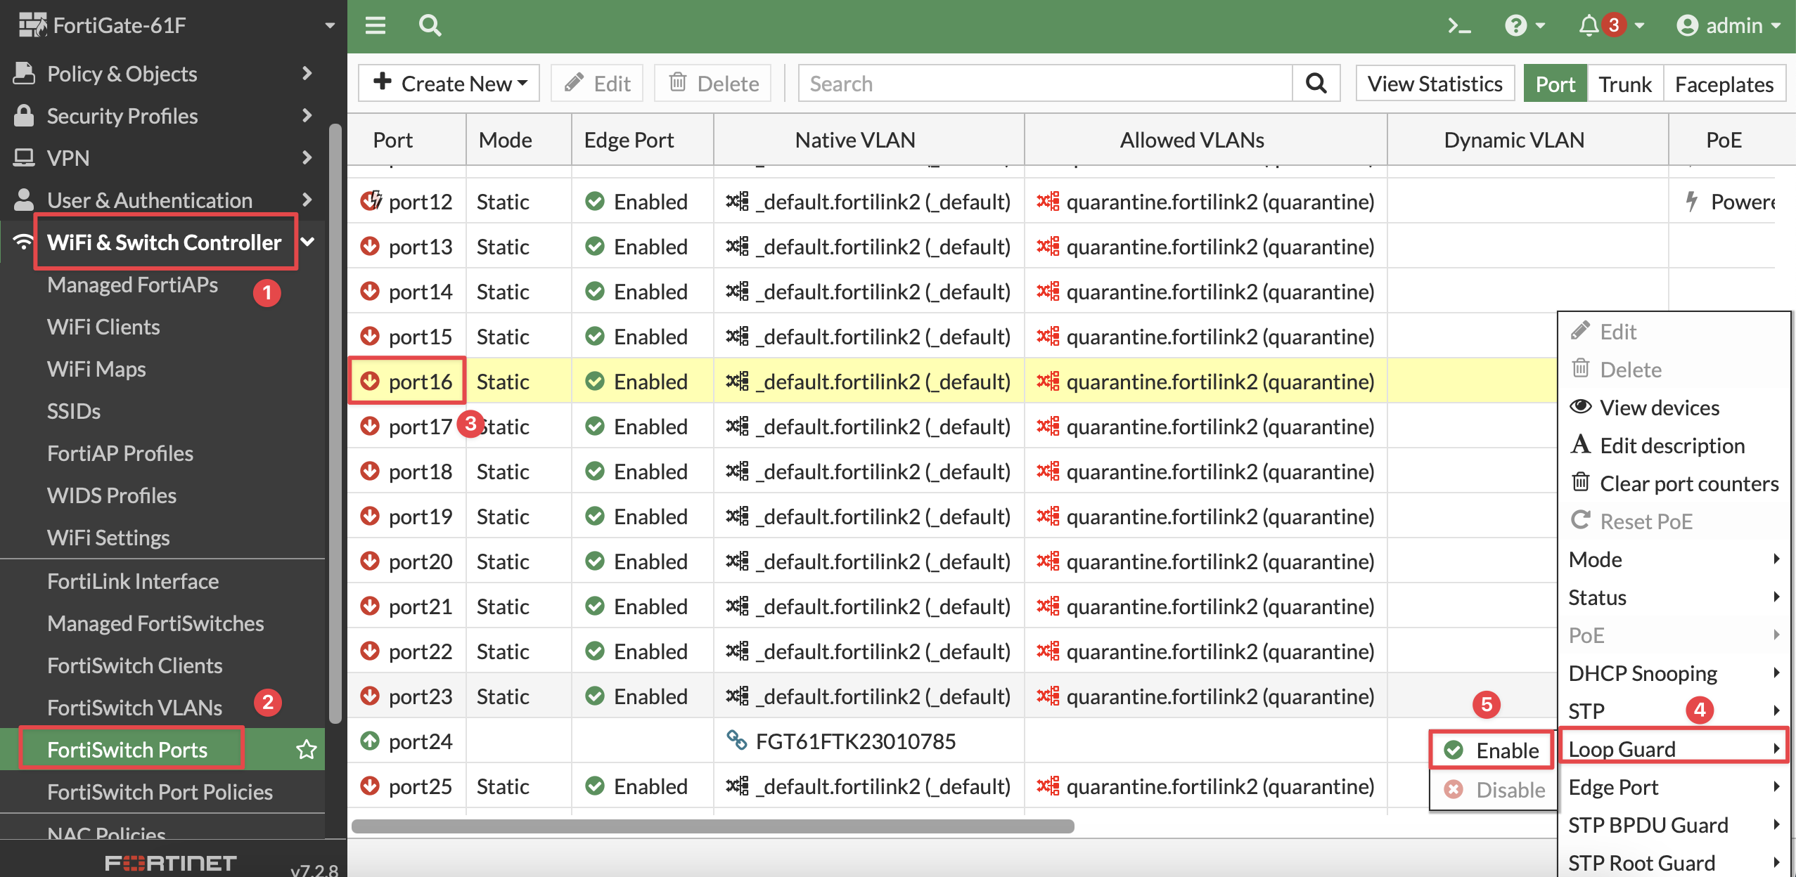Choose Enable in Loop Guard submenu

(x=1492, y=750)
